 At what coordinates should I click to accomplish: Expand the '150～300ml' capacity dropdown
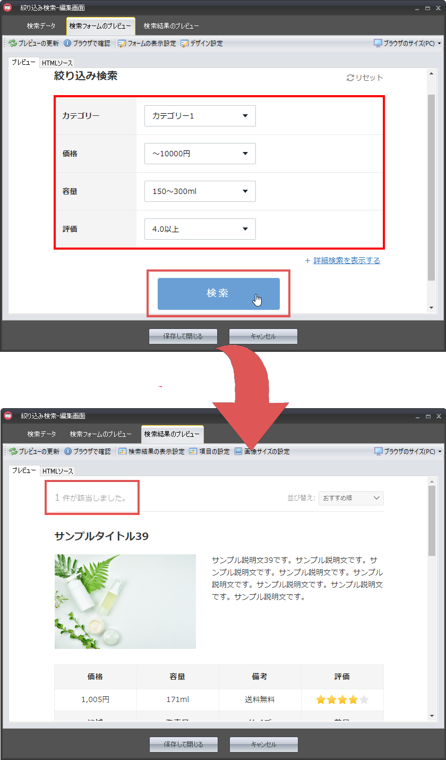click(x=200, y=191)
